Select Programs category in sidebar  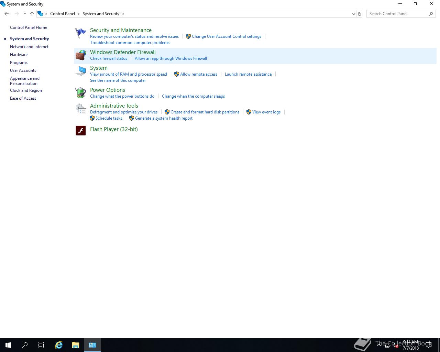19,63
